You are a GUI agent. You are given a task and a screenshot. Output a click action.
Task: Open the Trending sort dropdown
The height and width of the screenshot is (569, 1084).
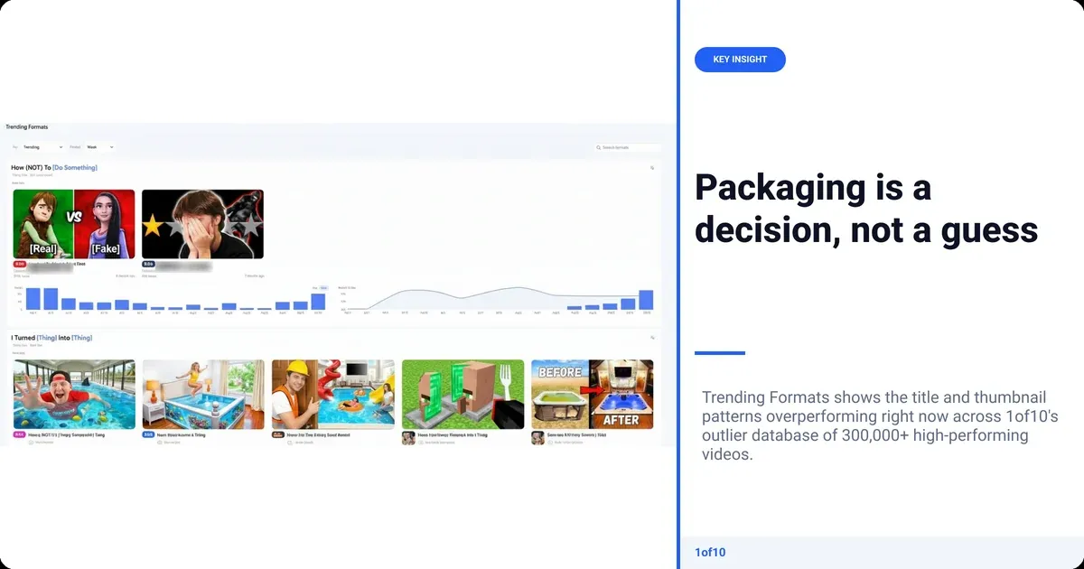point(42,146)
